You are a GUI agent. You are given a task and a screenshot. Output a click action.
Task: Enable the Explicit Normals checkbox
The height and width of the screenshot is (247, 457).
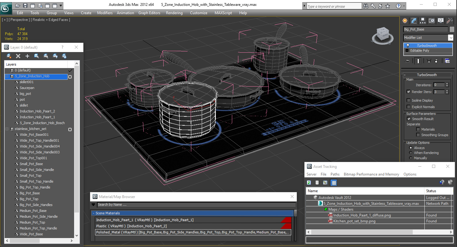[408, 107]
